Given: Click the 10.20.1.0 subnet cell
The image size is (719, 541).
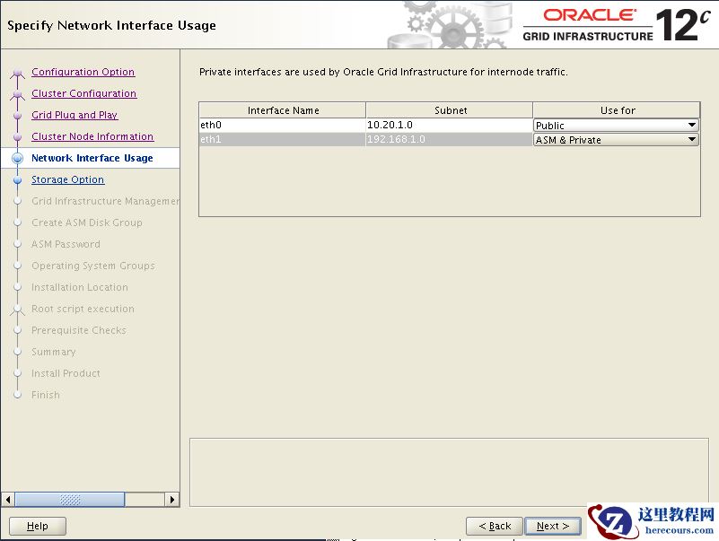Looking at the screenshot, I should 449,126.
